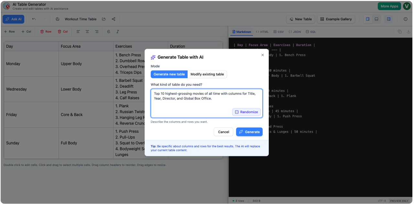Open the V avatar account menu

[407, 6]
